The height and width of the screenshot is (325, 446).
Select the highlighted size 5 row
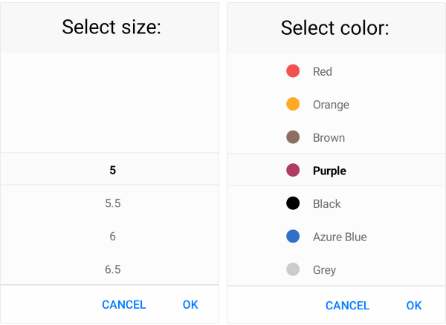tap(113, 170)
